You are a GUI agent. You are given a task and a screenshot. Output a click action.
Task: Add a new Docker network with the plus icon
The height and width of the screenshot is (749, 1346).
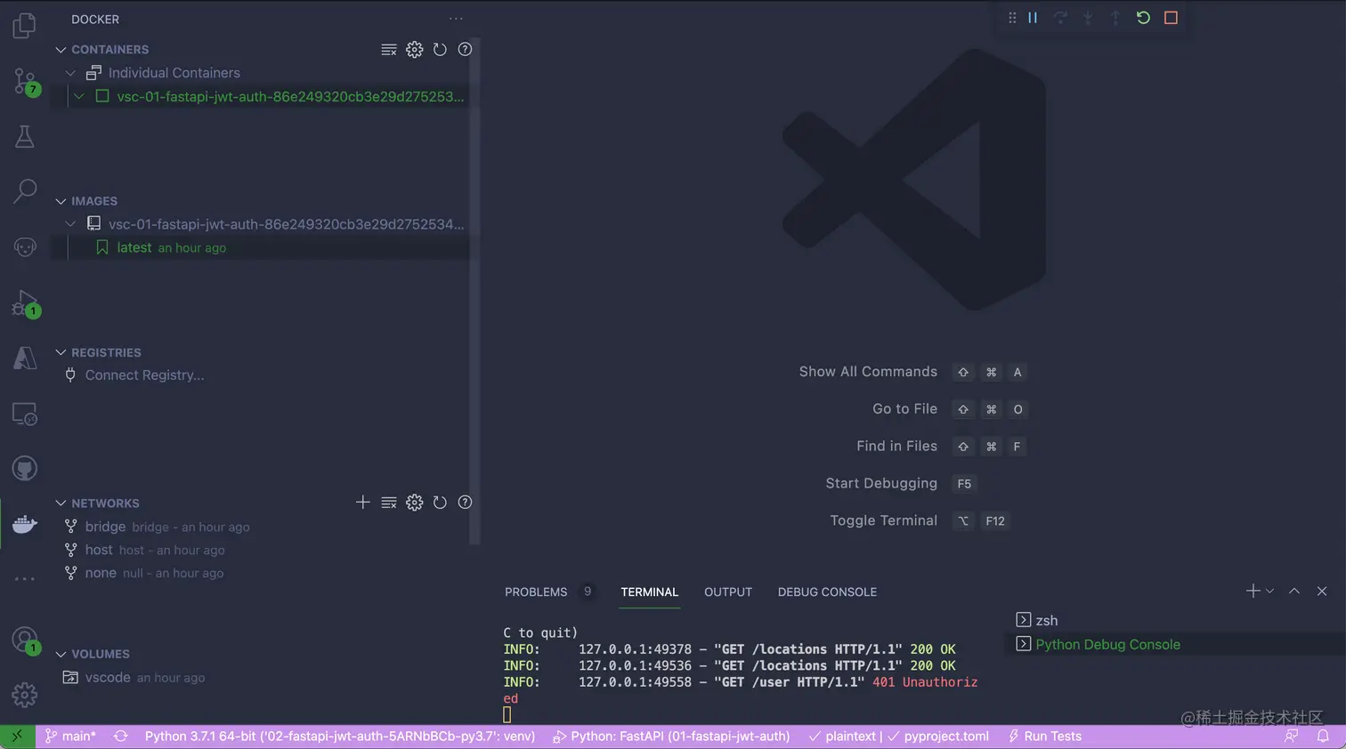click(363, 503)
